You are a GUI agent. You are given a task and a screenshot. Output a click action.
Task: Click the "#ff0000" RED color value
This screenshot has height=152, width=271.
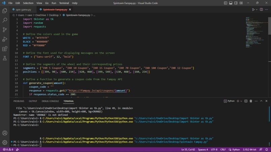point(39,45)
